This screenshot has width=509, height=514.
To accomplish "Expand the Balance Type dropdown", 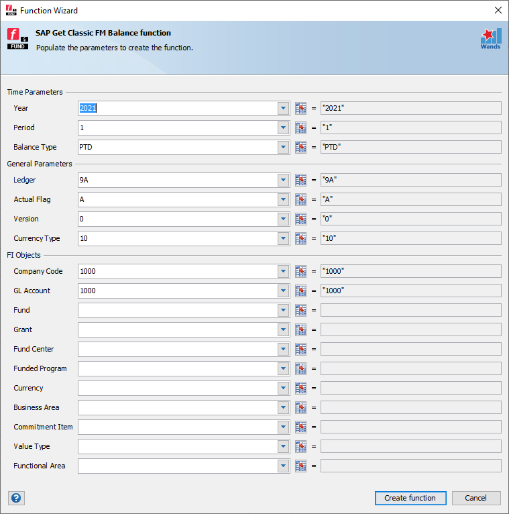I will 283,147.
